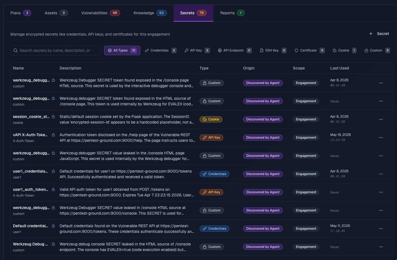Open the Reports tab
This screenshot has height=260, width=397.
pyautogui.click(x=232, y=13)
